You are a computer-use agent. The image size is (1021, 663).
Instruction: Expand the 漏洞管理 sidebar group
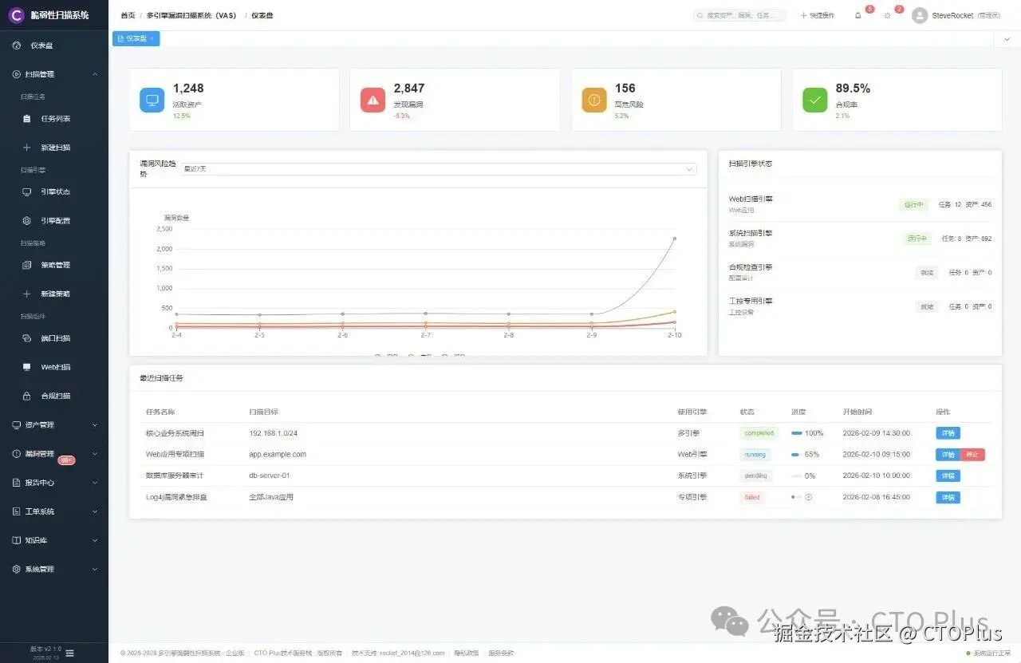coord(54,454)
